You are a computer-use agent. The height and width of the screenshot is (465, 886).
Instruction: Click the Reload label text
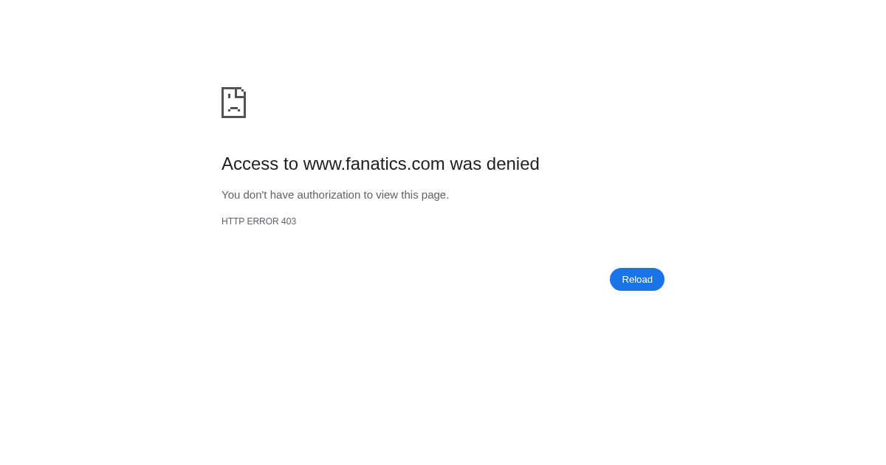click(636, 279)
